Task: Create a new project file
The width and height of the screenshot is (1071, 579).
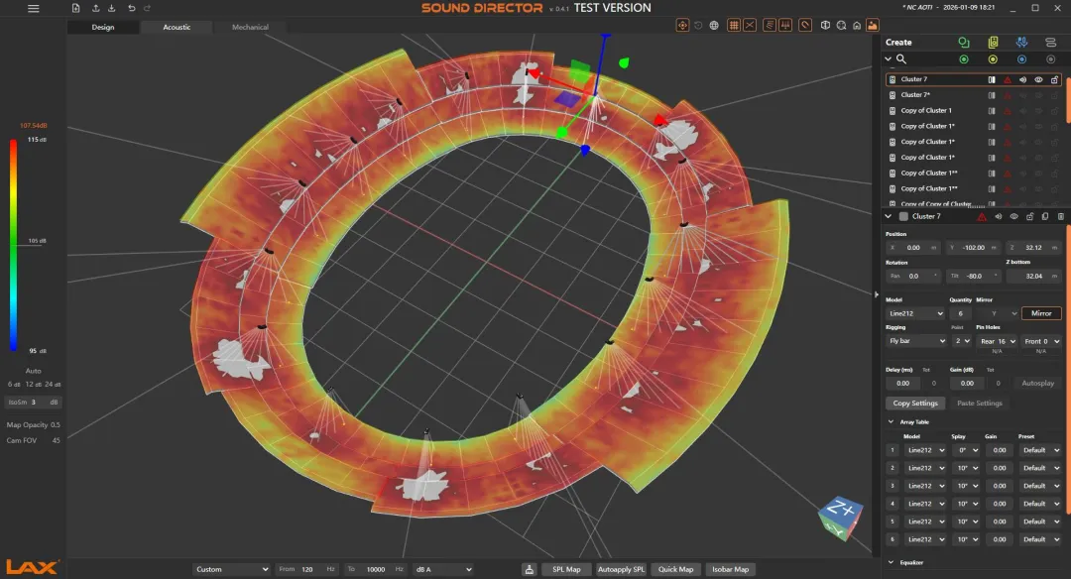Action: point(75,8)
